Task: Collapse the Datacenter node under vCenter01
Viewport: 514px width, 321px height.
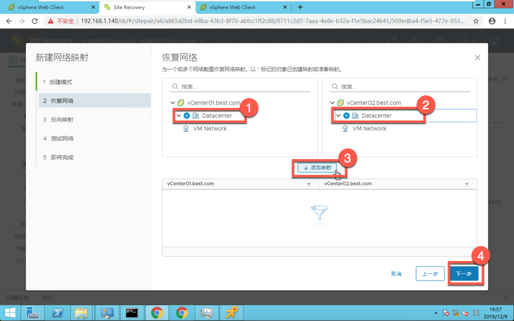Action: pyautogui.click(x=179, y=116)
